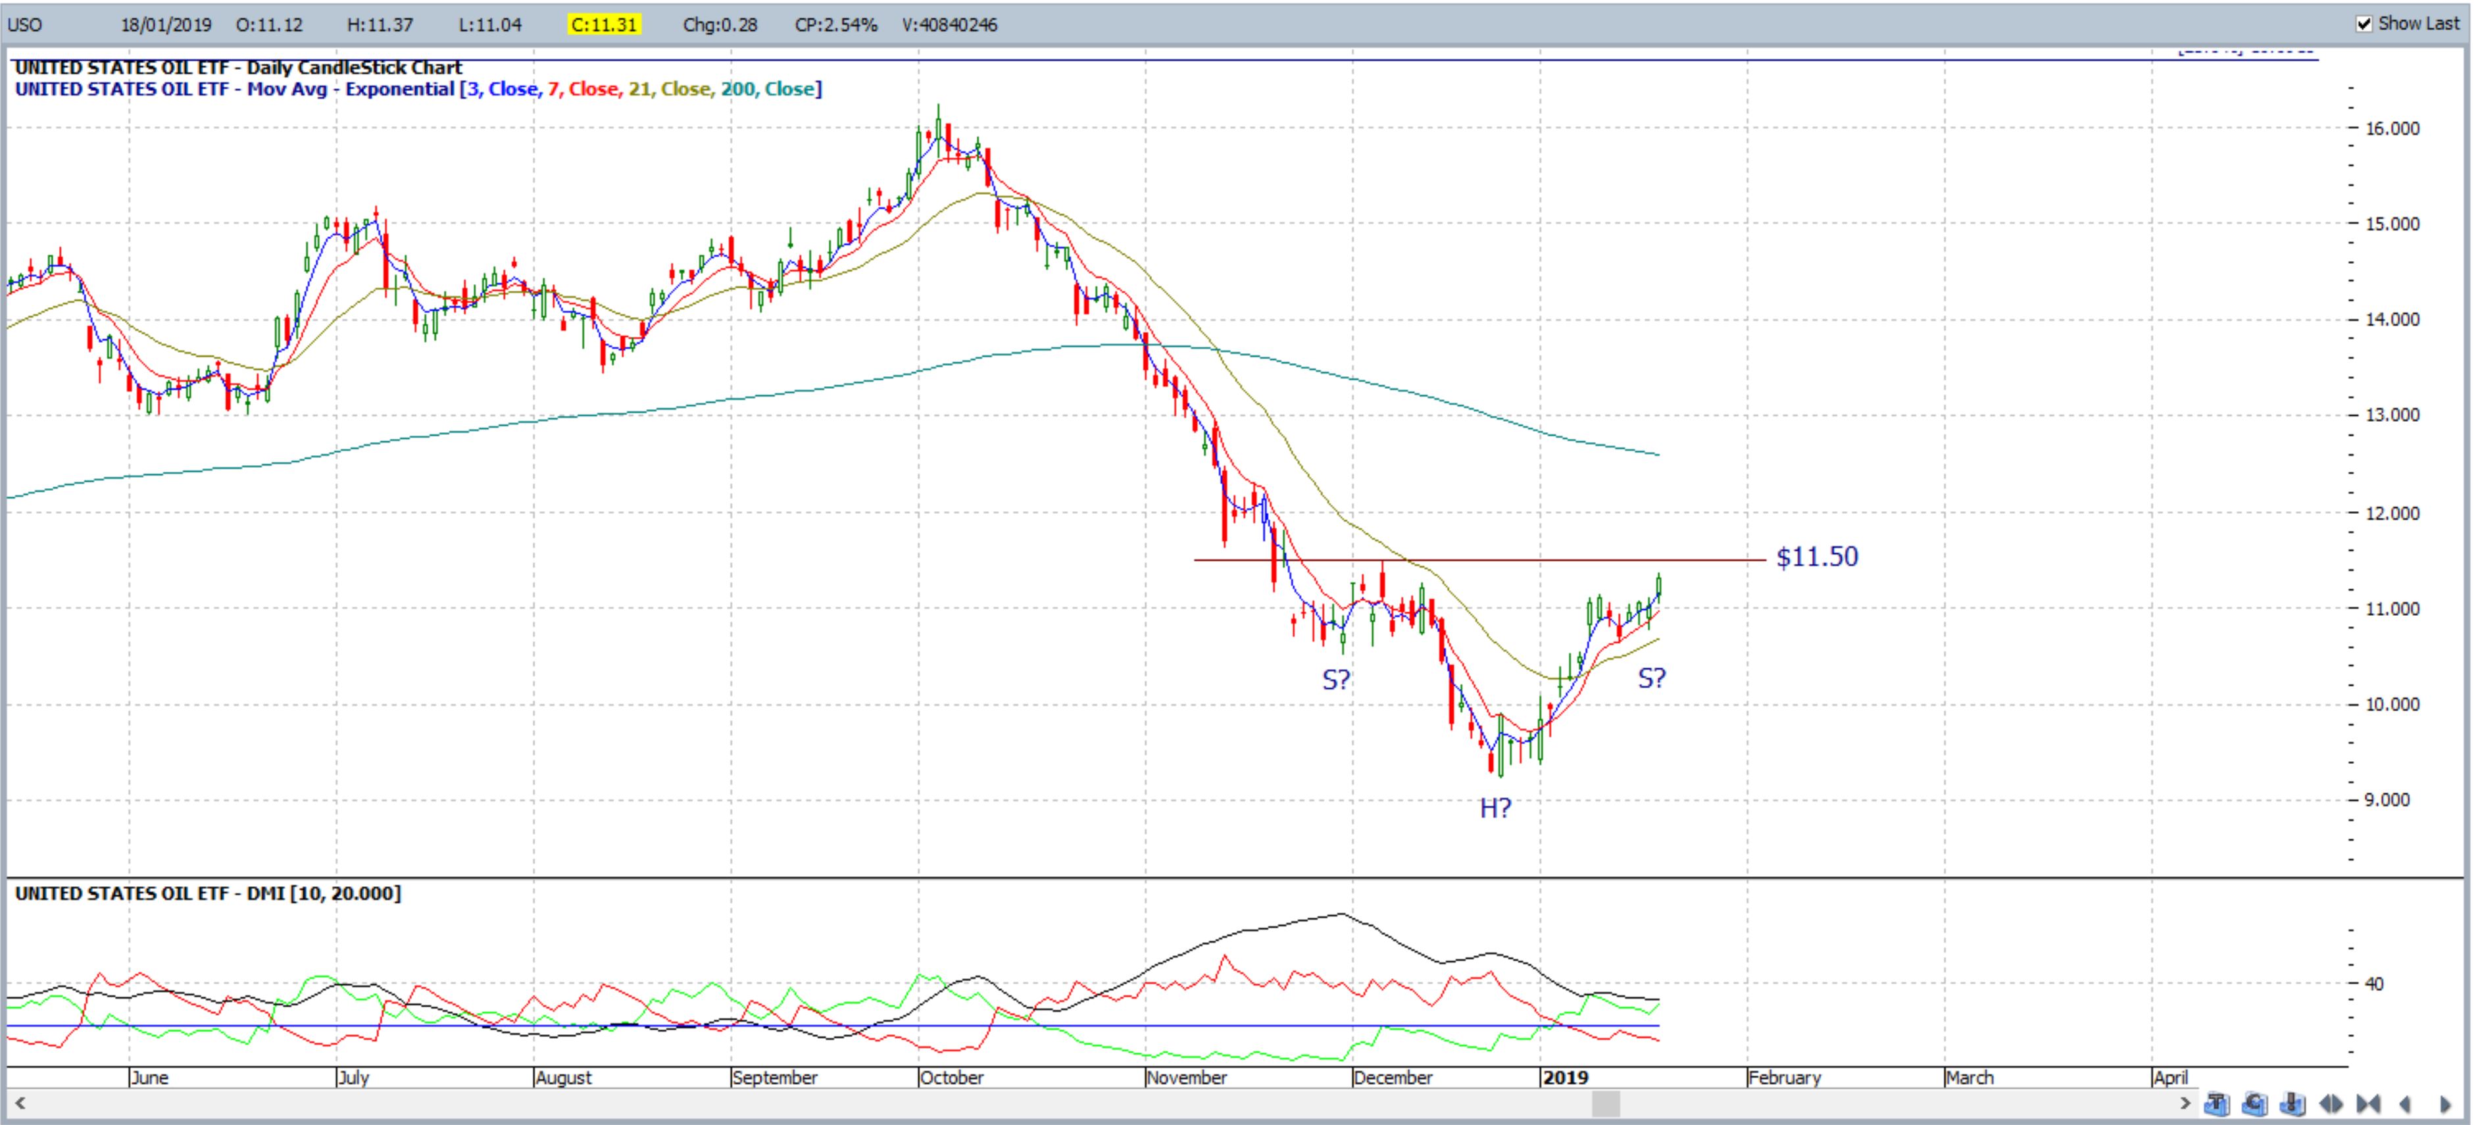Click the expand-outward double arrows icon
This screenshot has height=1125, width=2474.
2331,1104
